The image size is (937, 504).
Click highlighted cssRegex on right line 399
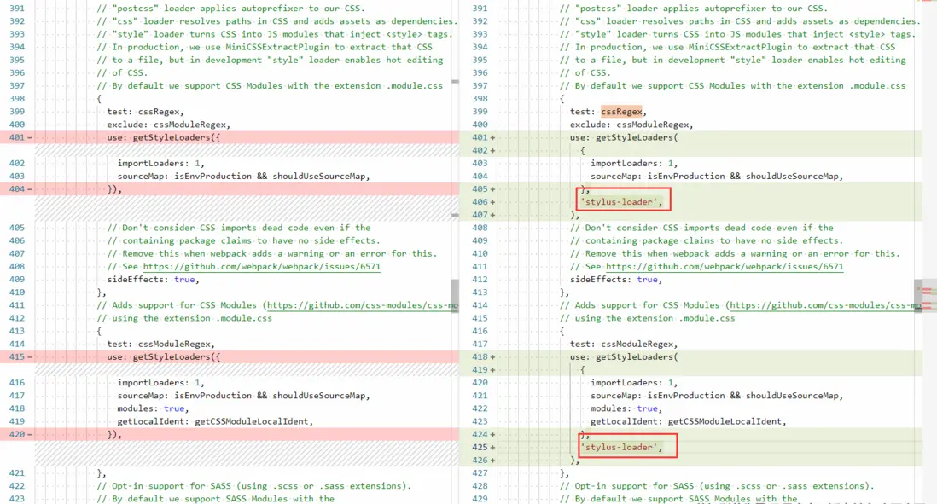pos(621,112)
